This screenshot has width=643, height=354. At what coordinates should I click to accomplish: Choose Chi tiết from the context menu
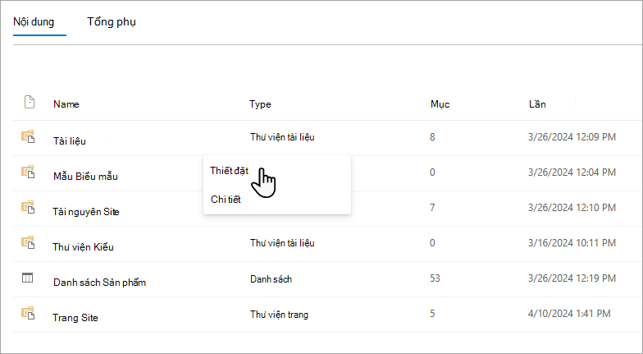pos(226,199)
